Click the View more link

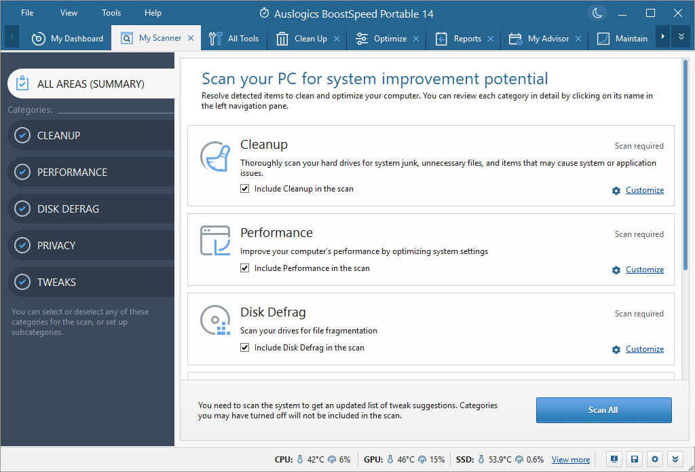570,460
